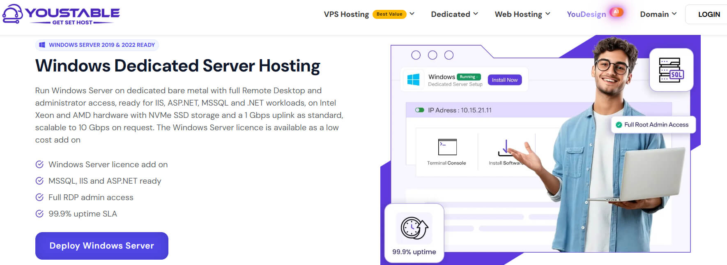Viewport: 727px width, 265px height.
Task: Click the Windows Server 2019 & 2022 Ready badge
Action: pyautogui.click(x=97, y=45)
